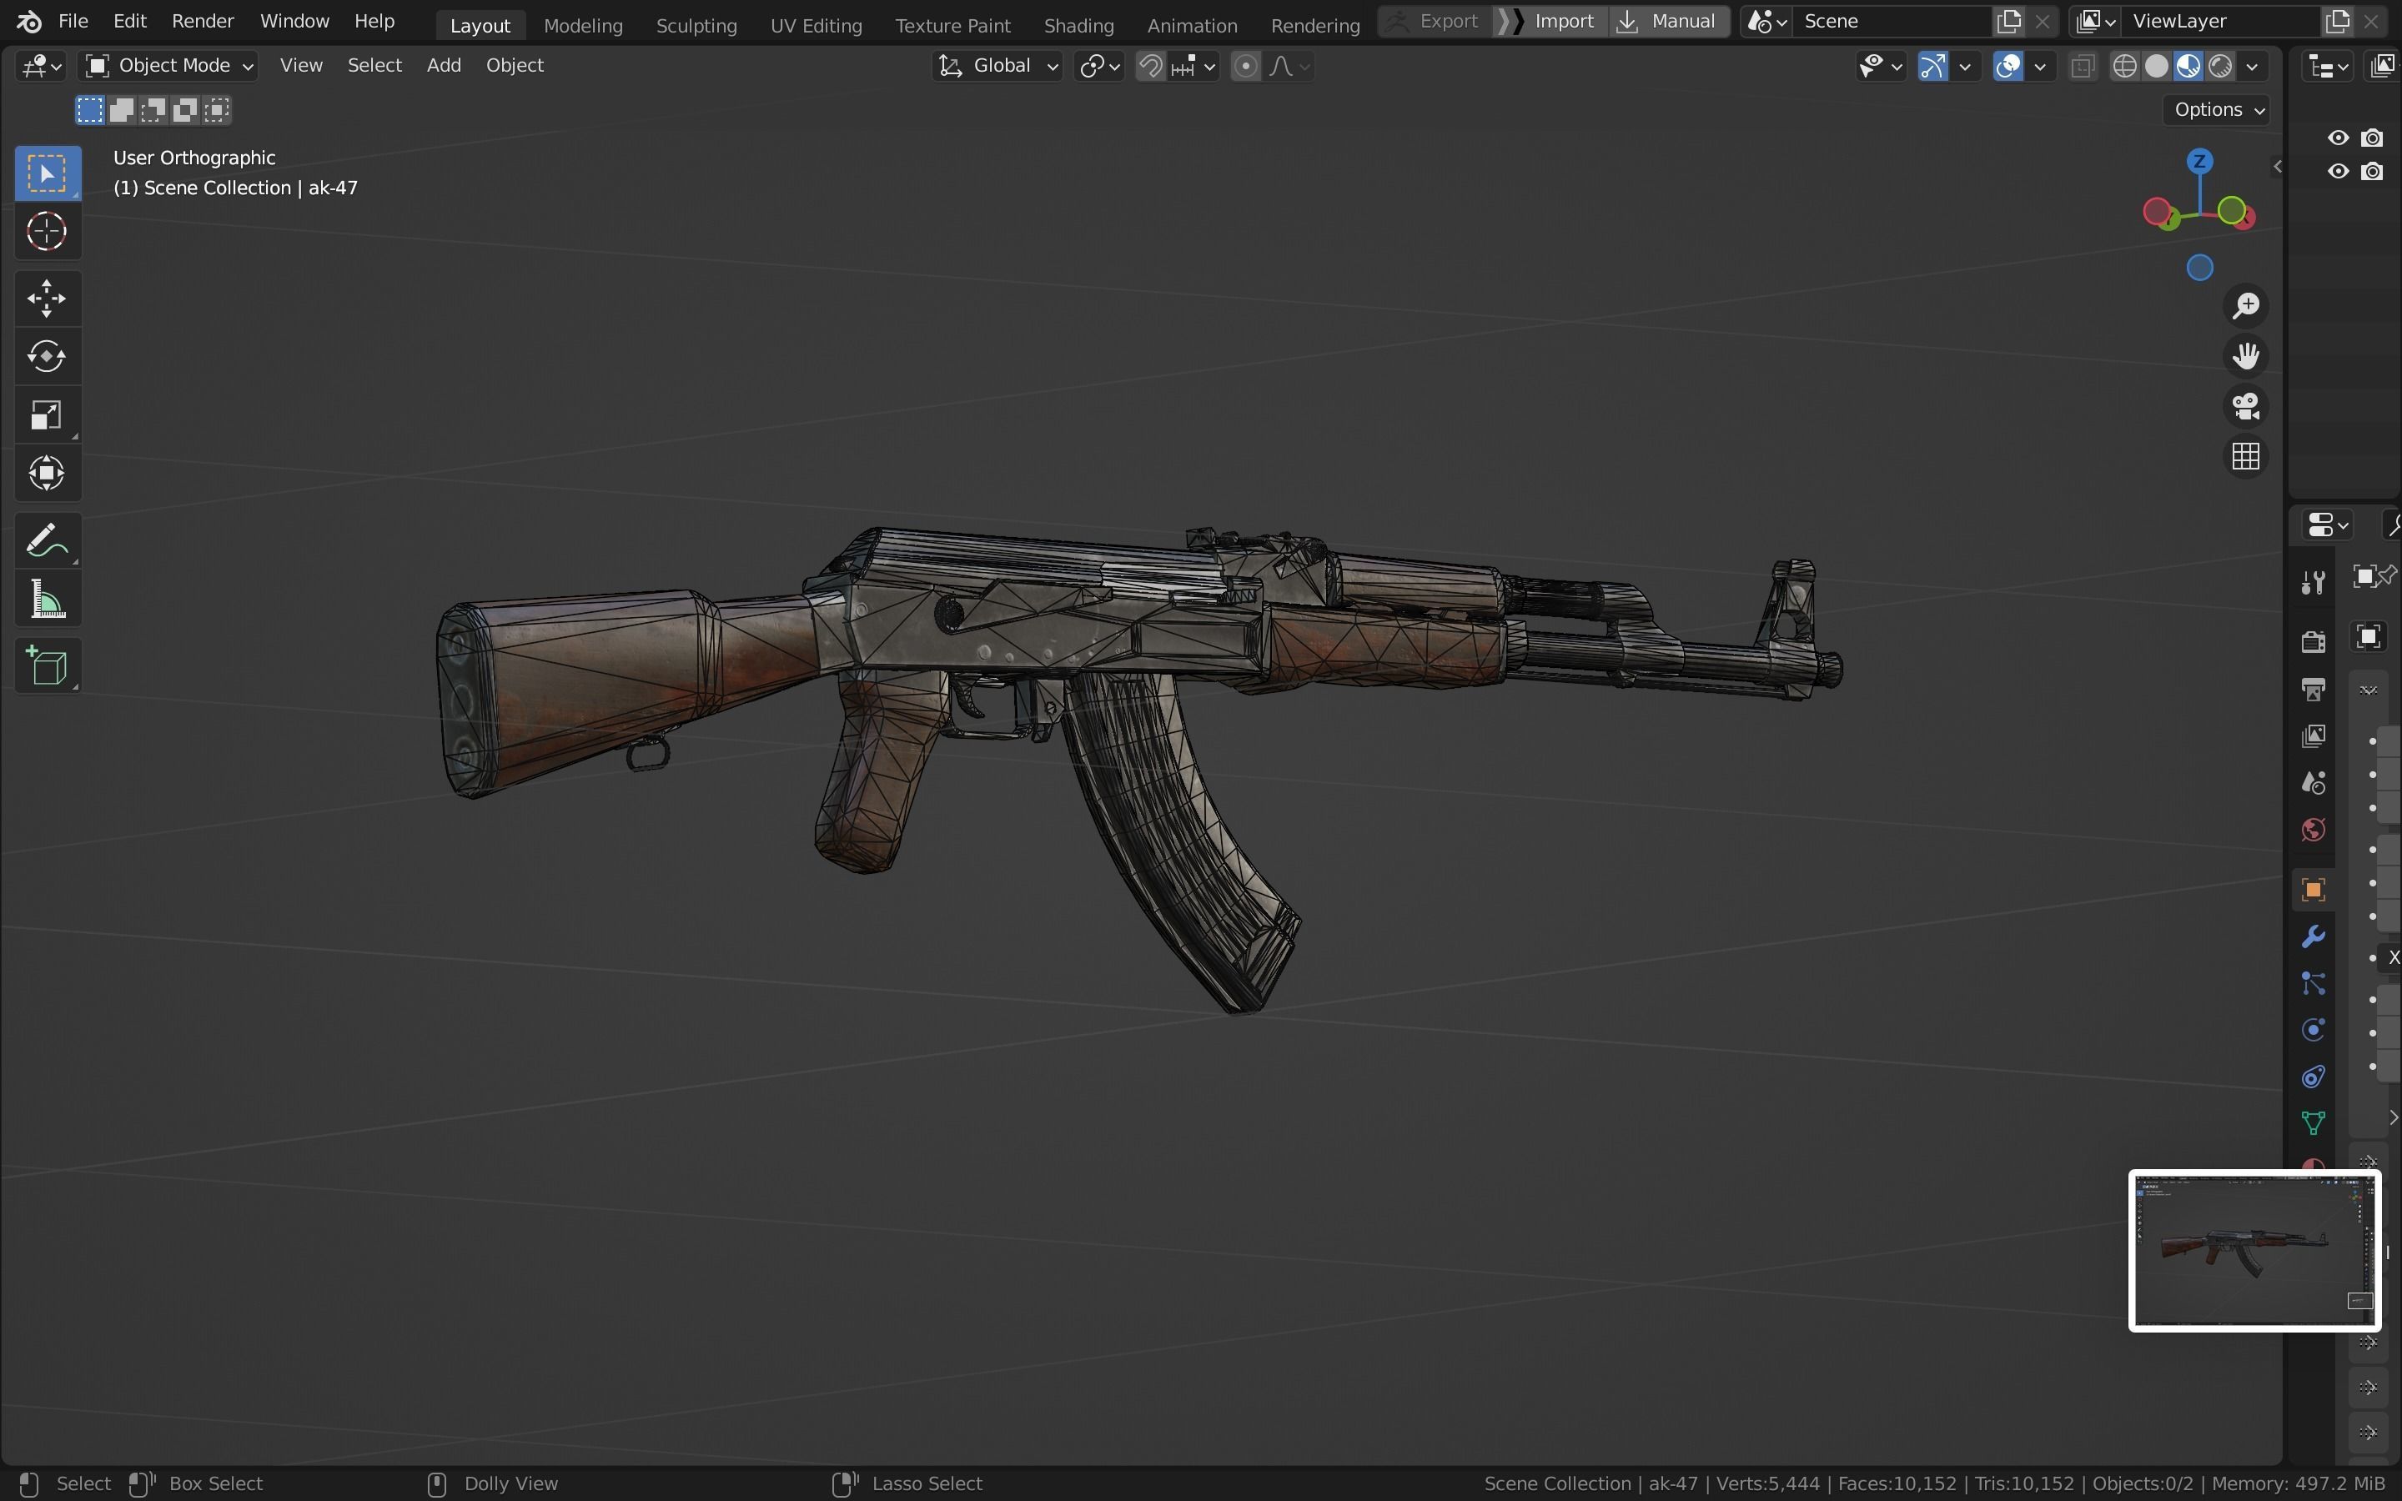Screen dimensions: 2402x1501
Task: Switch to the Modeling workspace tab
Action: coord(583,25)
